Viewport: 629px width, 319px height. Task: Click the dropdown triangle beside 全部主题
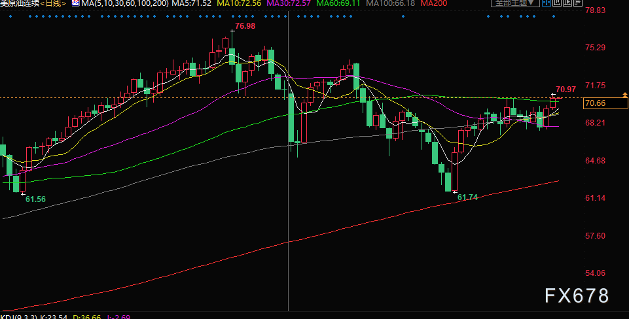coord(531,3)
